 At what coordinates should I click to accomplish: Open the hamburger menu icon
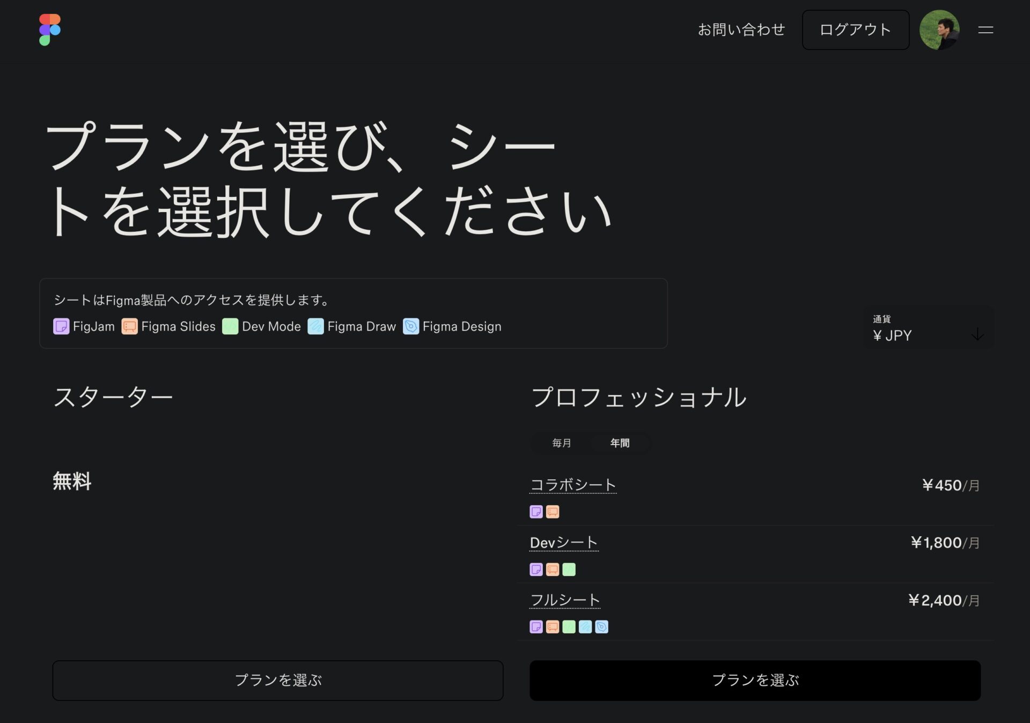tap(985, 30)
